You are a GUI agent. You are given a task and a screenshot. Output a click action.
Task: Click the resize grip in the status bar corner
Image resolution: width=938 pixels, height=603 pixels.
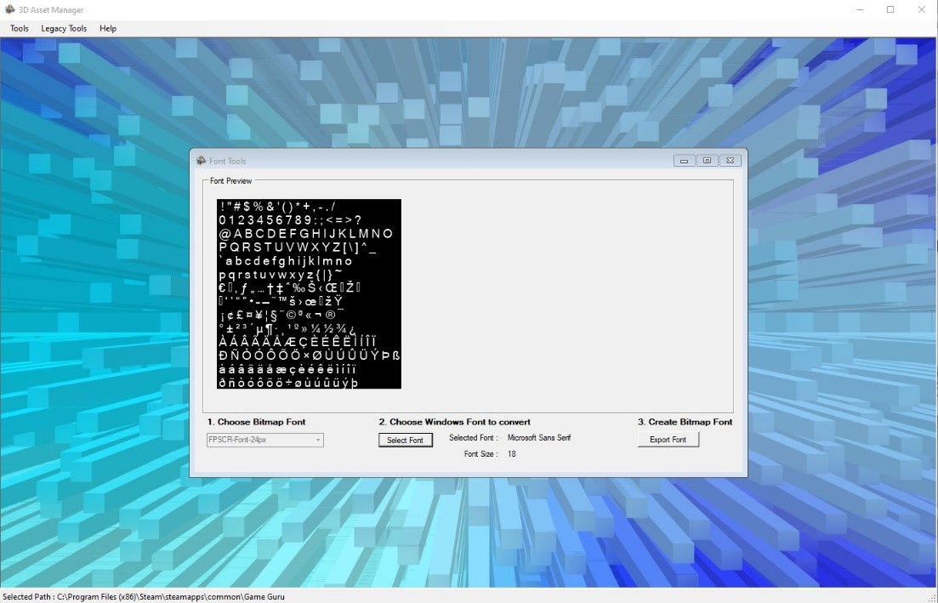(932, 597)
